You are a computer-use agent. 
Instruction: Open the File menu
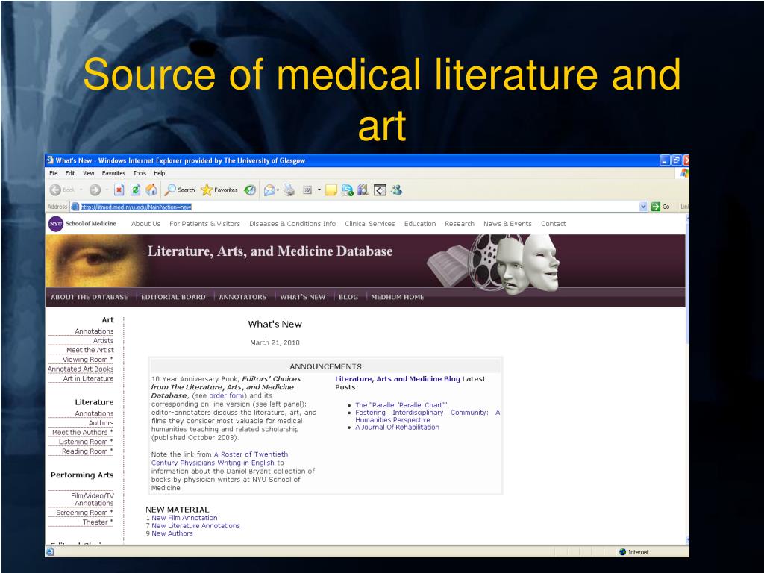(54, 173)
